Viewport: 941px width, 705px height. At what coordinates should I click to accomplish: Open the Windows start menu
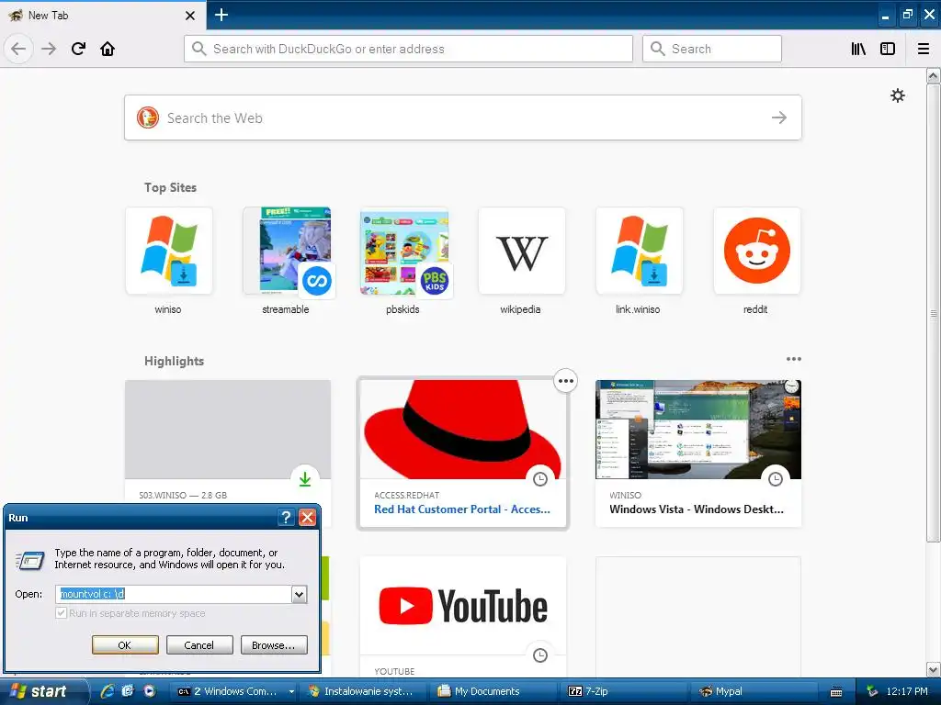point(44,691)
